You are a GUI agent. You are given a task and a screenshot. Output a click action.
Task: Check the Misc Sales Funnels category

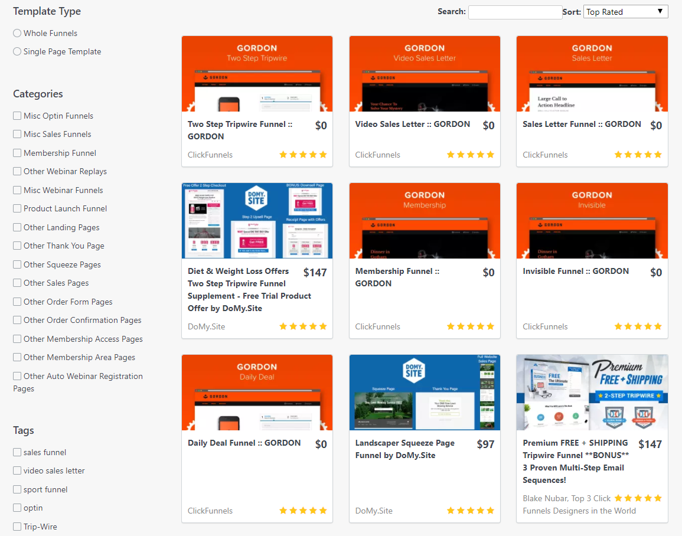point(17,134)
